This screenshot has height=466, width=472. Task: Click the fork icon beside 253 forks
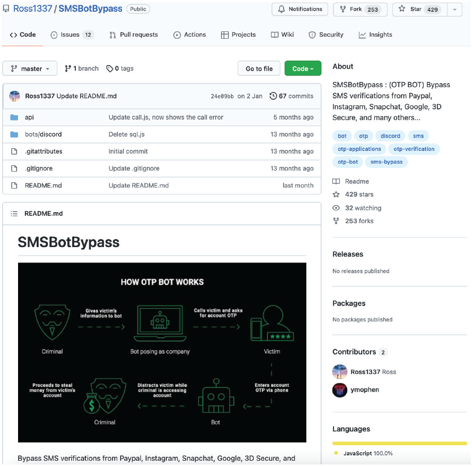[336, 221]
